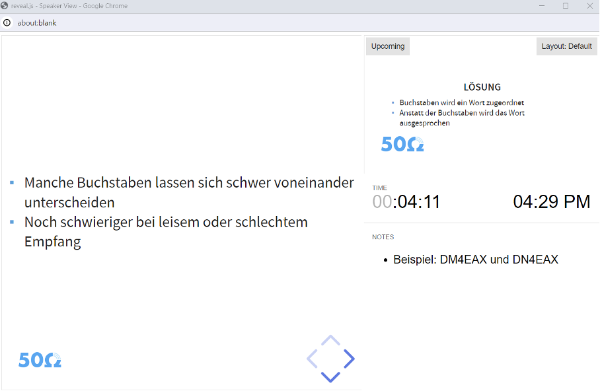Click the dimmed upward navigation arrow

coord(330,339)
